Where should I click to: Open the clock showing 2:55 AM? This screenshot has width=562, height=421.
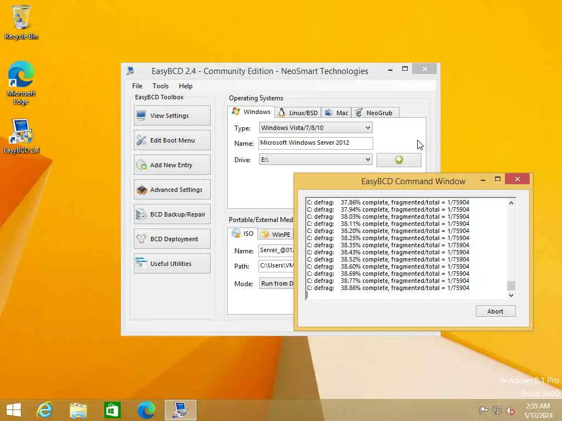[x=538, y=410]
